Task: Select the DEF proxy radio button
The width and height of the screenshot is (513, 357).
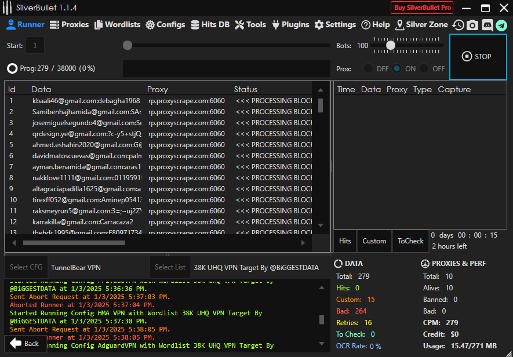Action: (368, 68)
